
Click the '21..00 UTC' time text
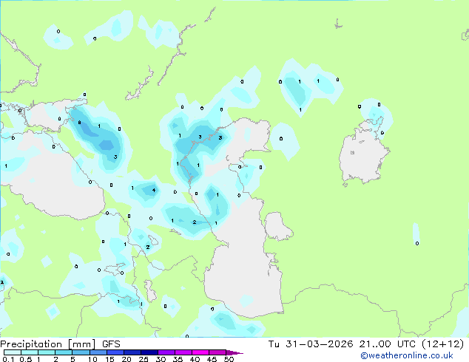[x=388, y=344]
